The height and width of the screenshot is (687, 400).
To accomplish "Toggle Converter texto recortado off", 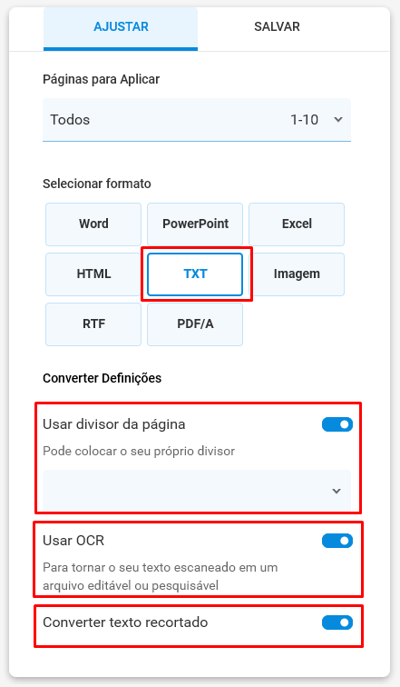I will (337, 622).
